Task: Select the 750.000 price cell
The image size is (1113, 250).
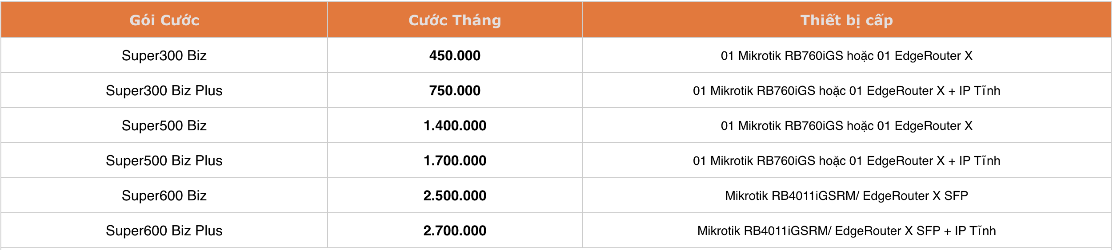Action: [454, 90]
